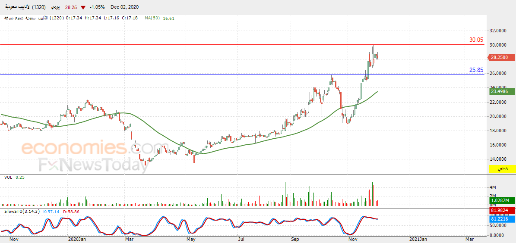Screen dimensions: 516x243
Task: Click the Mar label after 2021Jan
Action: [469, 240]
